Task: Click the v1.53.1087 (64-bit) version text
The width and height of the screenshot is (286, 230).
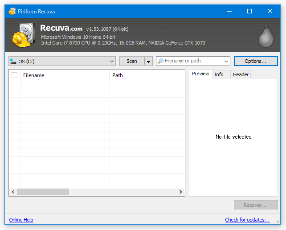Action: (x=107, y=29)
